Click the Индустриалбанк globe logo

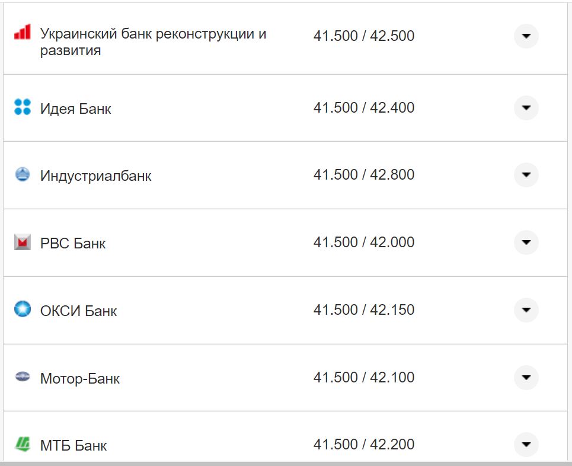23,175
